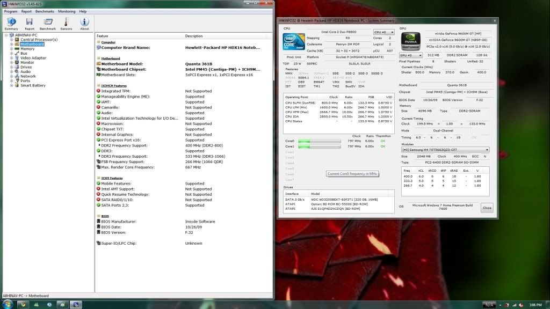Open Chrome from the taskbar
The width and height of the screenshot is (550, 309).
click(23, 305)
